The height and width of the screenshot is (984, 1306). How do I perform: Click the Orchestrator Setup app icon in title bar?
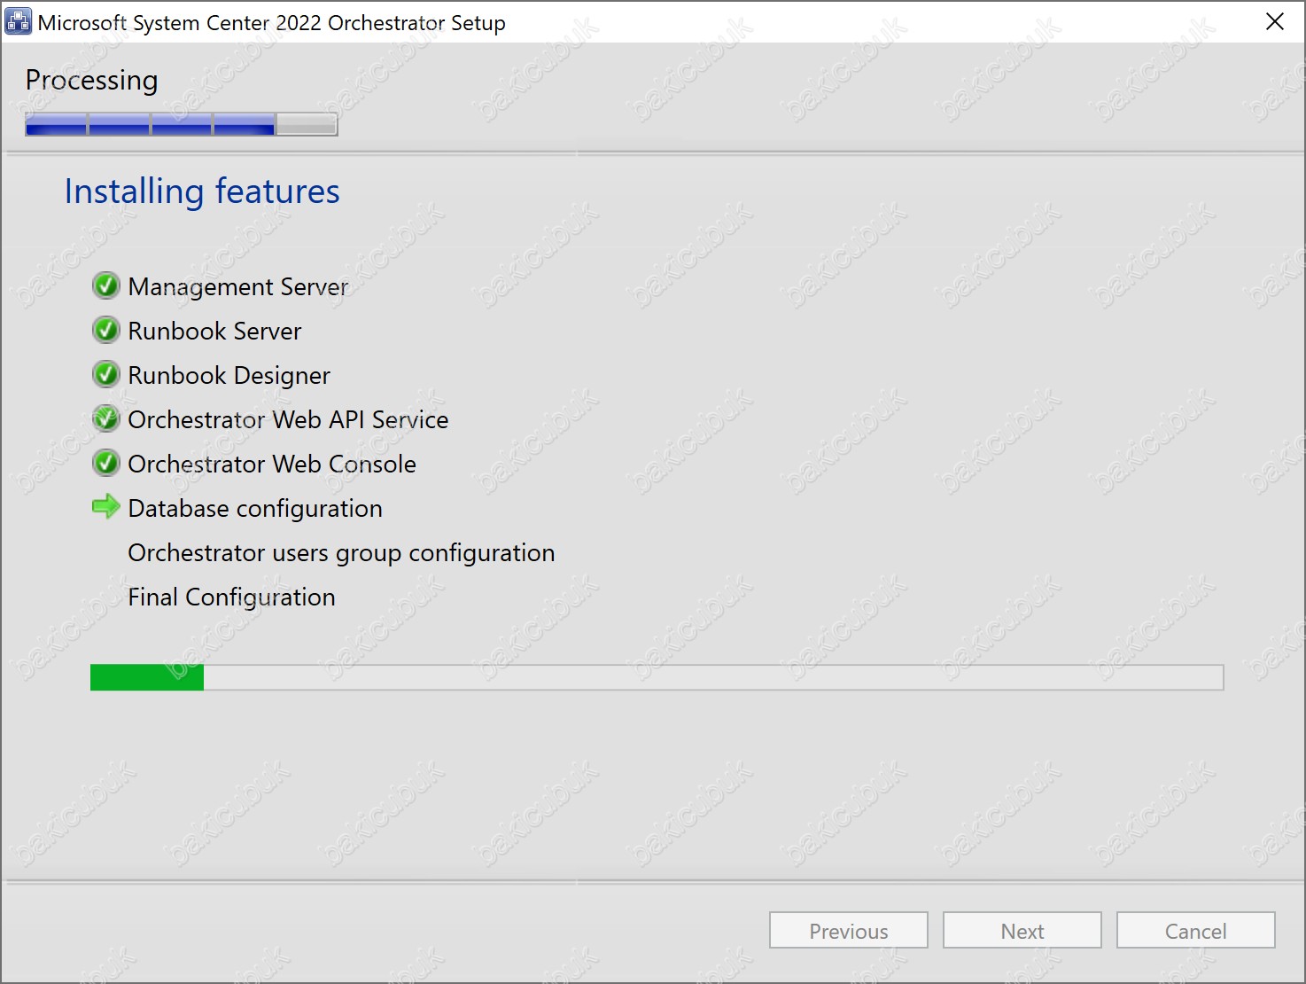tap(18, 21)
